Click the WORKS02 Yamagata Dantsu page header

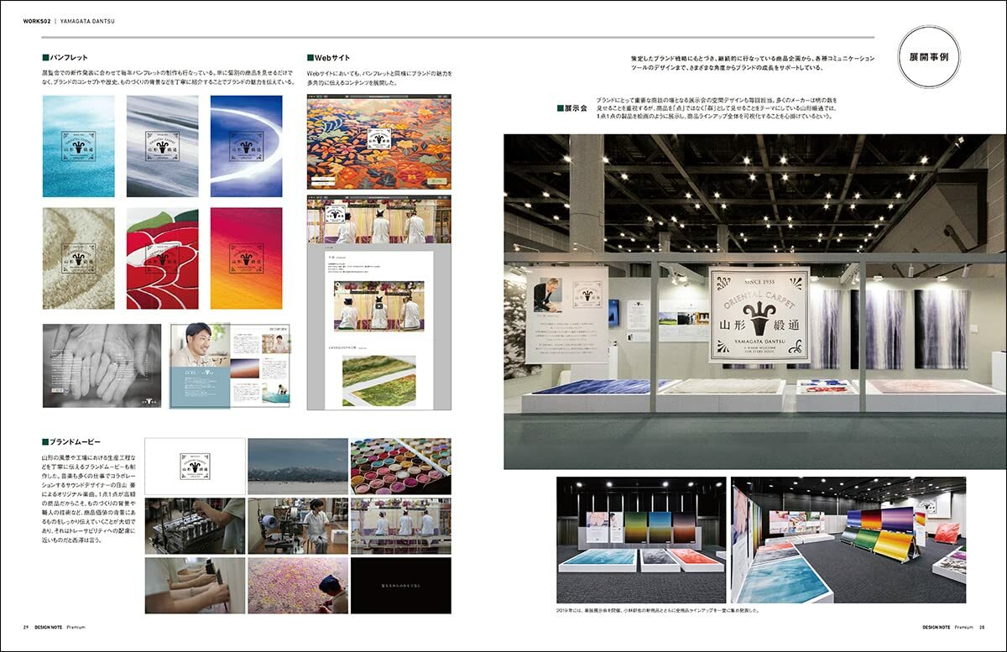coord(58,21)
